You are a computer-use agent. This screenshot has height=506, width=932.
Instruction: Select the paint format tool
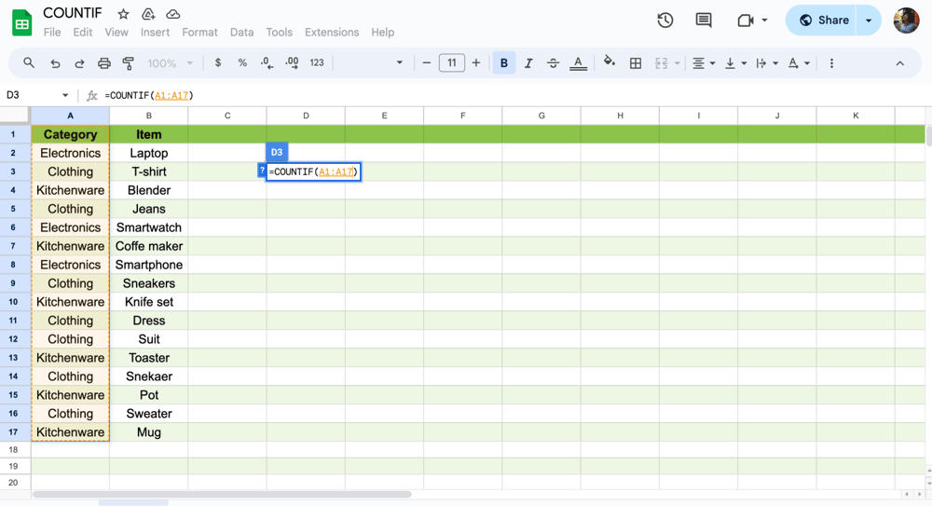point(129,63)
